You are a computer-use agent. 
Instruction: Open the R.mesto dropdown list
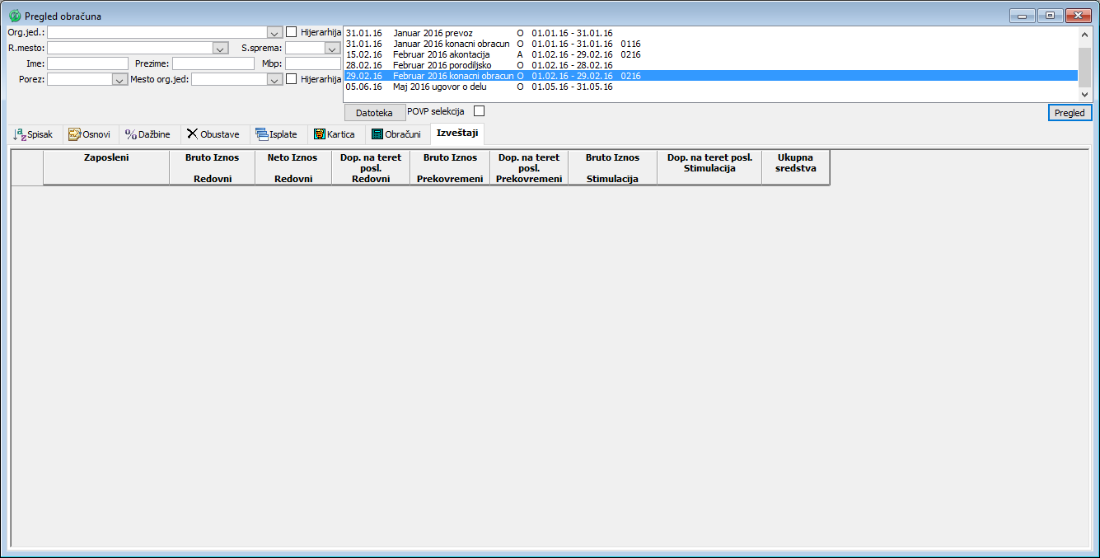click(x=219, y=49)
